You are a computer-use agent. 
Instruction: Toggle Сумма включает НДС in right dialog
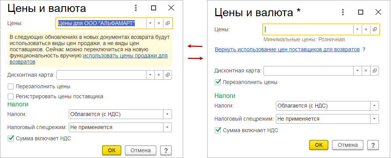click(x=218, y=130)
